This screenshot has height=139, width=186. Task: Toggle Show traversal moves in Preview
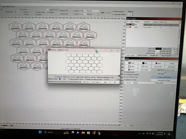click(x=76, y=79)
